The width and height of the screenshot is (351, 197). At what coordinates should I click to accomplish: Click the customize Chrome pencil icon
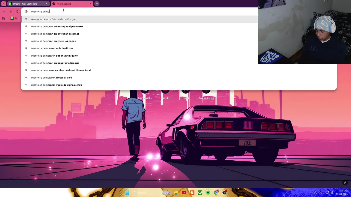pos(345,182)
